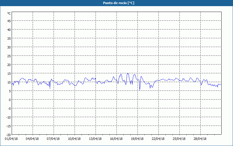Click the 25 value on the y-axis
The image size is (233, 146).
pyautogui.click(x=9, y=56)
